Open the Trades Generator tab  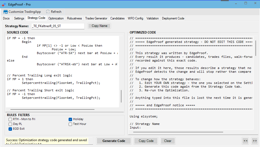coord(96,18)
